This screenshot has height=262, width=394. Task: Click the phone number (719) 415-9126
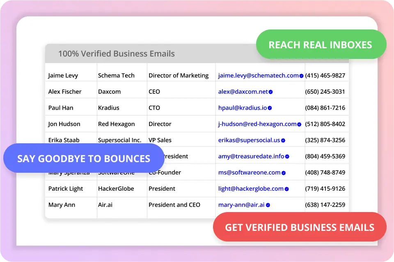325,189
